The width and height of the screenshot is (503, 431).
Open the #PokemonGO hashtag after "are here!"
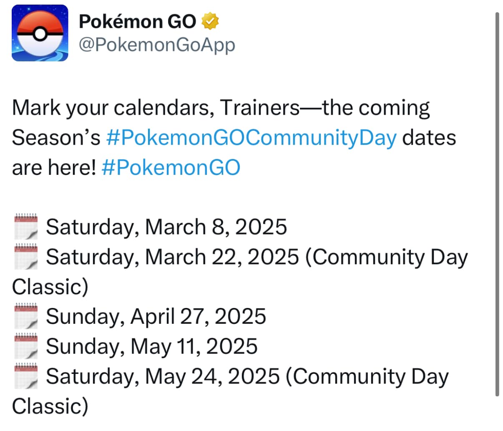[171, 168]
